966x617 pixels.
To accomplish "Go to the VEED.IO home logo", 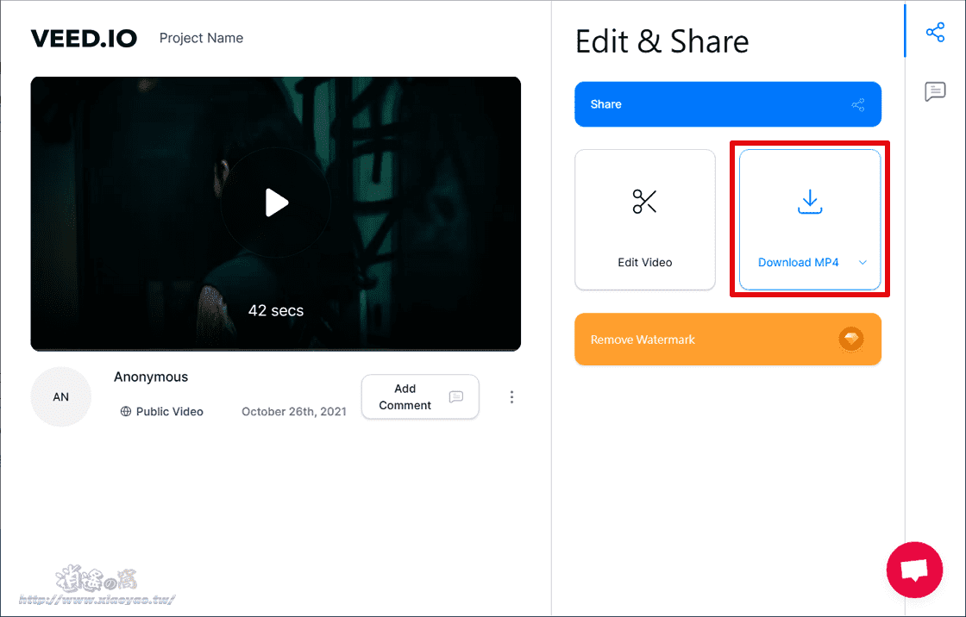I will [x=84, y=38].
